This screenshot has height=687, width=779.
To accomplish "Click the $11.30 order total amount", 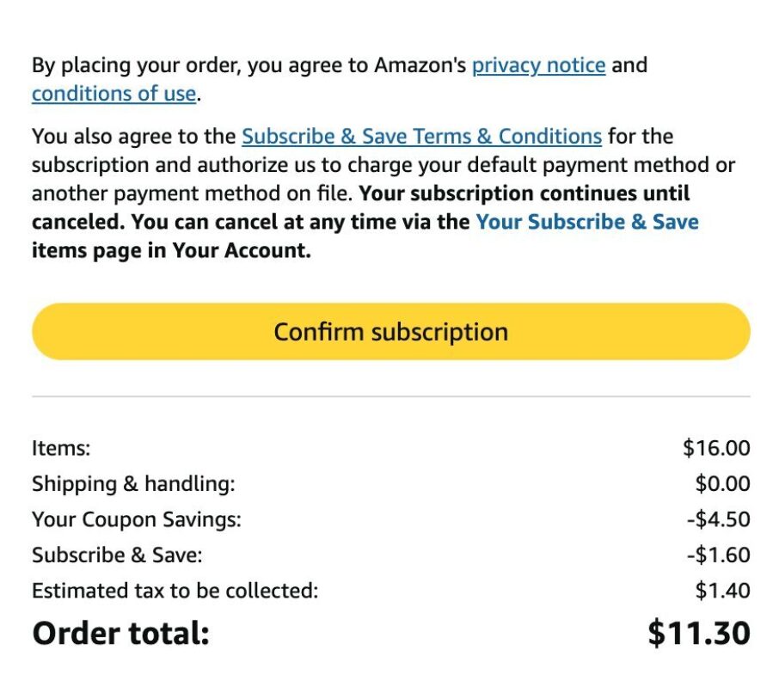I will pos(699,634).
